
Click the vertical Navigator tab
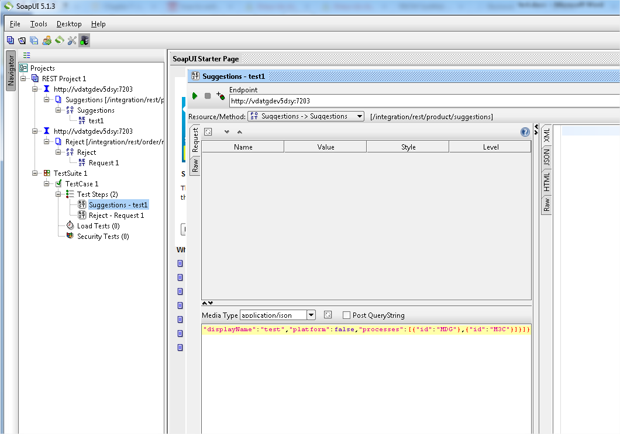[11, 71]
